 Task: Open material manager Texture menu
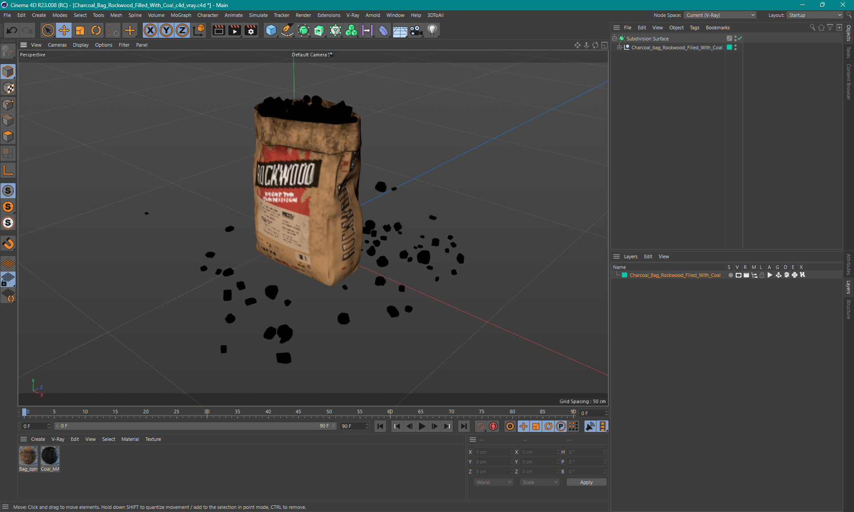(x=153, y=439)
